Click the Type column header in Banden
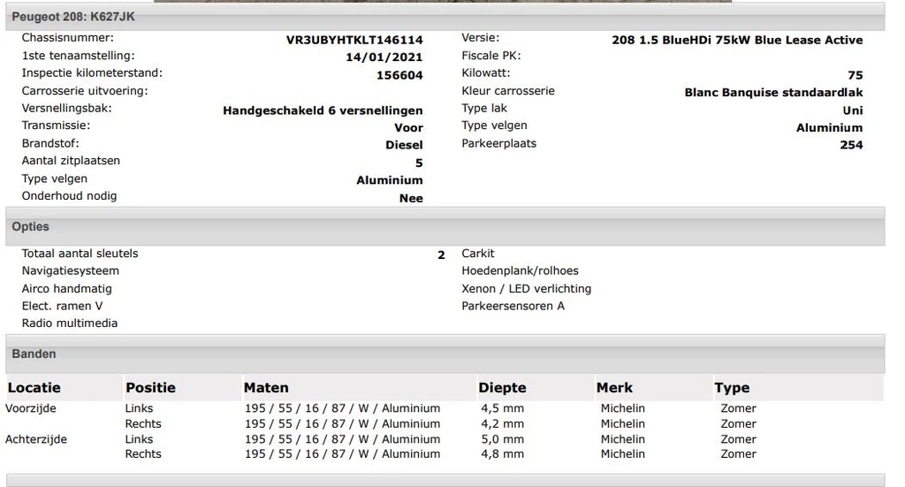The width and height of the screenshot is (905, 487). (732, 387)
